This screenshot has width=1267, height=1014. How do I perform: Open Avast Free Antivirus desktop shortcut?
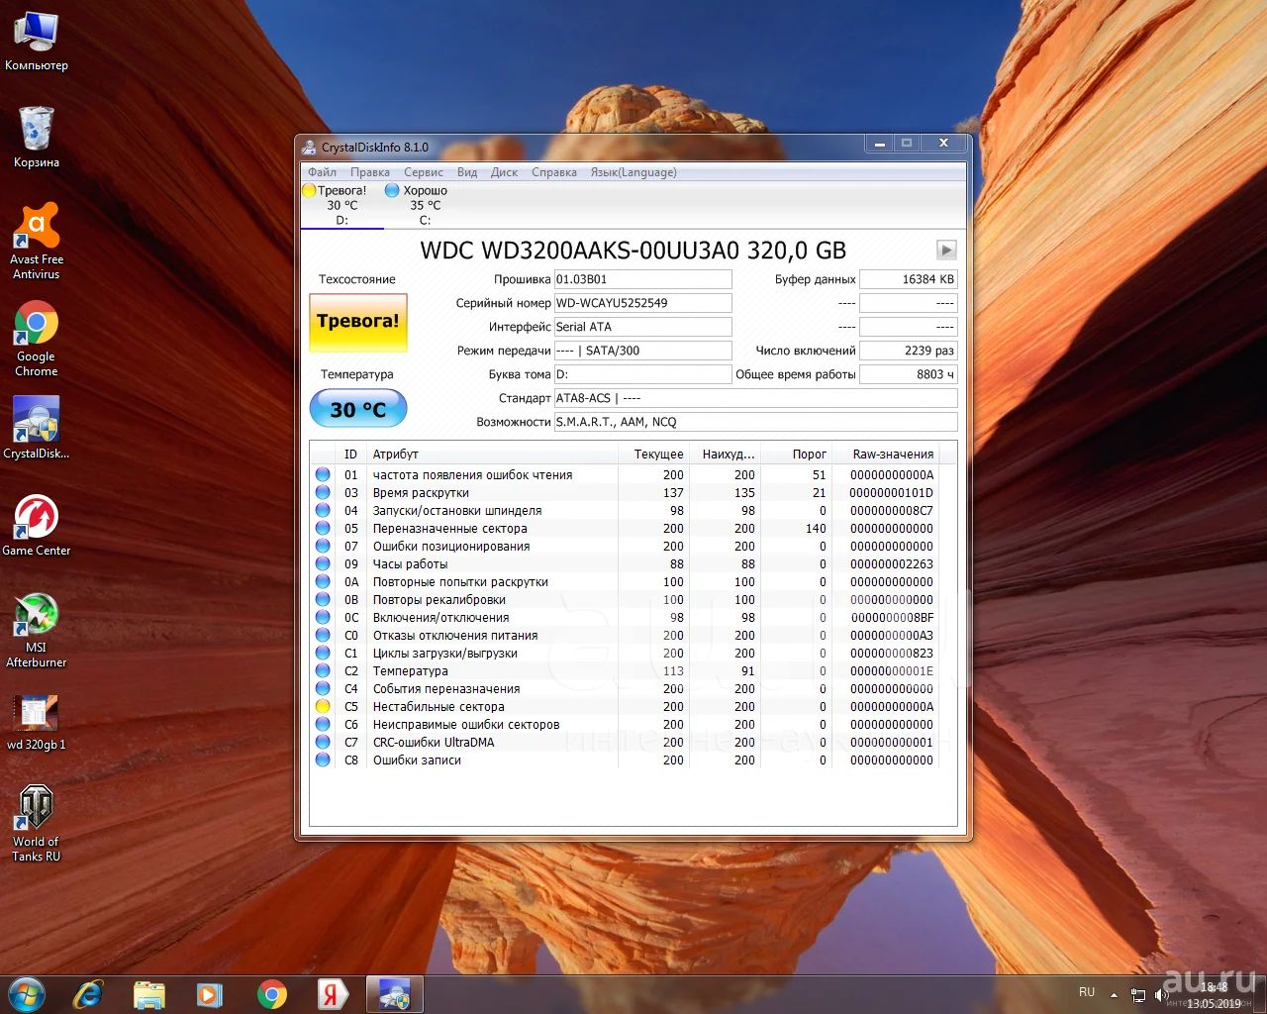pyautogui.click(x=37, y=241)
